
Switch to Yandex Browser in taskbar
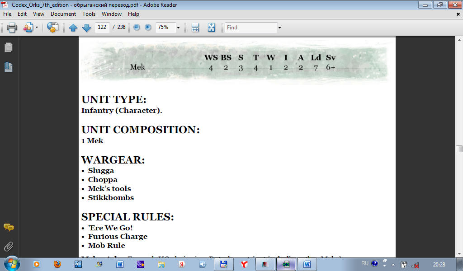(x=244, y=264)
